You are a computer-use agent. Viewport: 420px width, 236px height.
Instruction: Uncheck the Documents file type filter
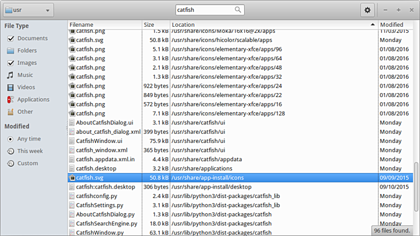pyautogui.click(x=10, y=38)
